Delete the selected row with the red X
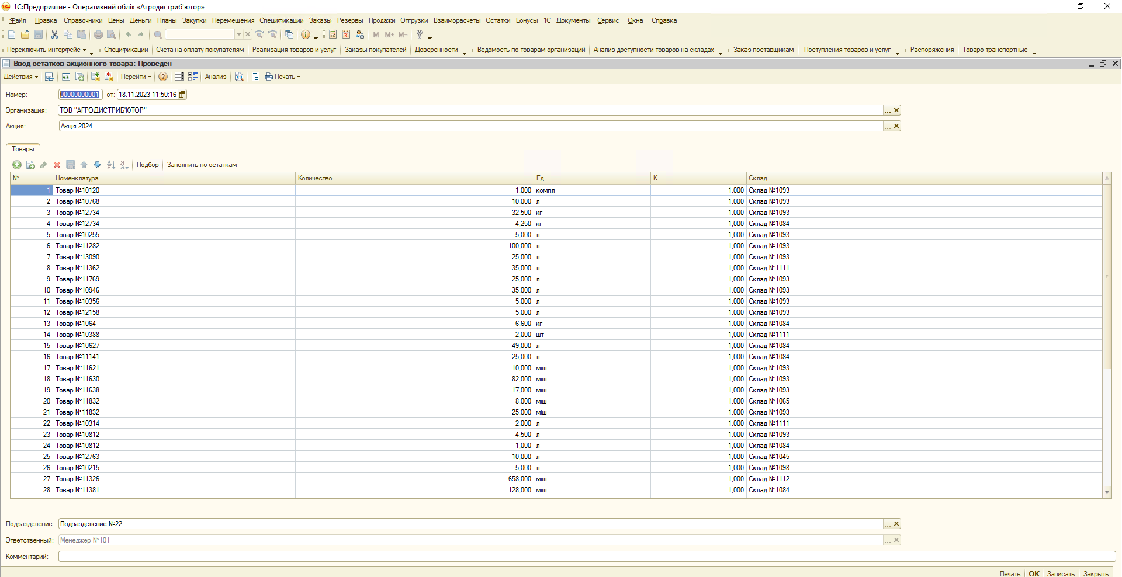 click(x=57, y=165)
